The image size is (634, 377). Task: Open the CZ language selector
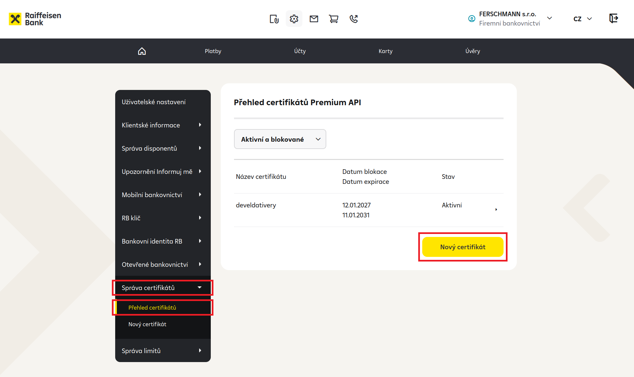pos(583,19)
